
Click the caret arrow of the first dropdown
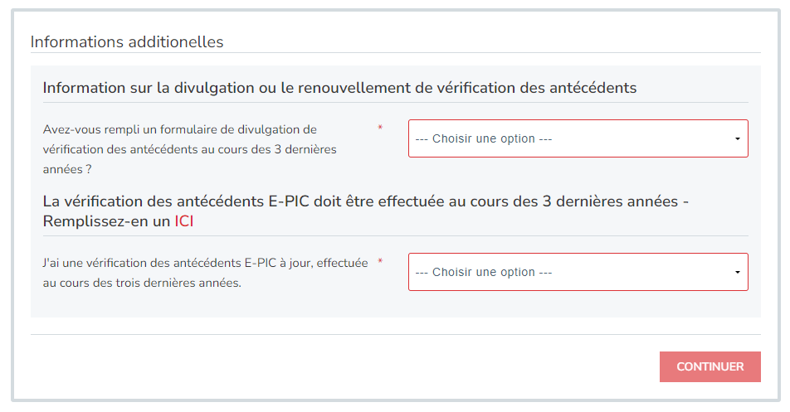pyautogui.click(x=737, y=138)
